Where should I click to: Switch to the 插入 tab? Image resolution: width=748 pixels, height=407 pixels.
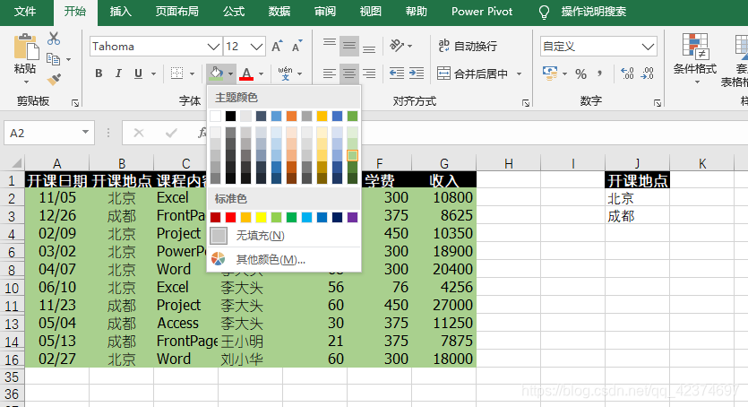click(x=120, y=12)
